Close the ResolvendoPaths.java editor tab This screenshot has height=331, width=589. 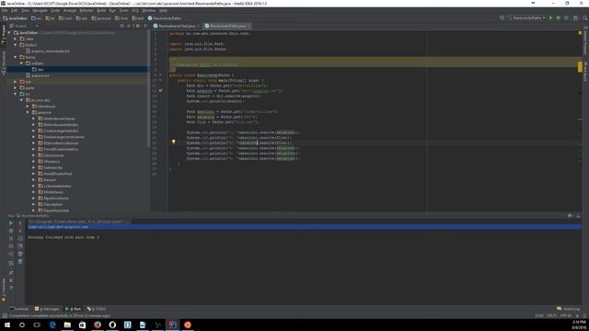[249, 26]
